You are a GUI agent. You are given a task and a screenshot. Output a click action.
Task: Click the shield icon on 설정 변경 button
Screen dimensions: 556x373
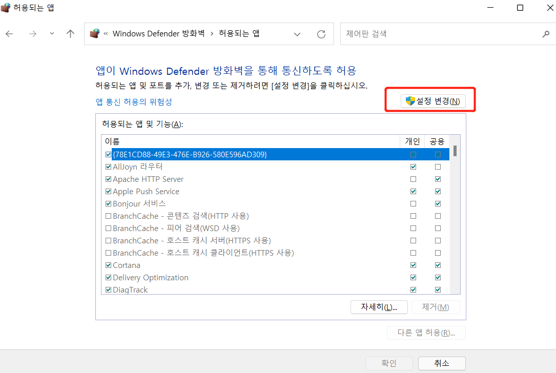410,101
